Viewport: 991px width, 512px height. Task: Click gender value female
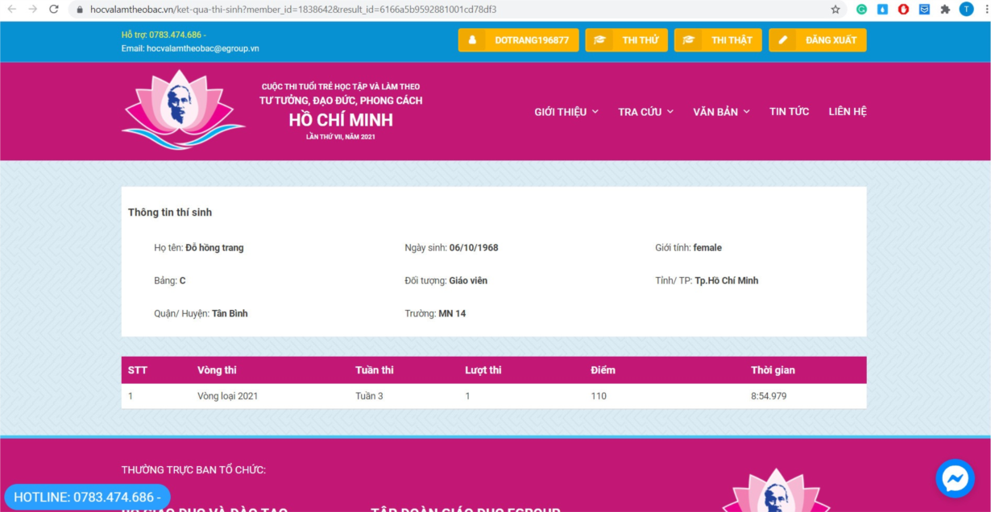point(707,248)
